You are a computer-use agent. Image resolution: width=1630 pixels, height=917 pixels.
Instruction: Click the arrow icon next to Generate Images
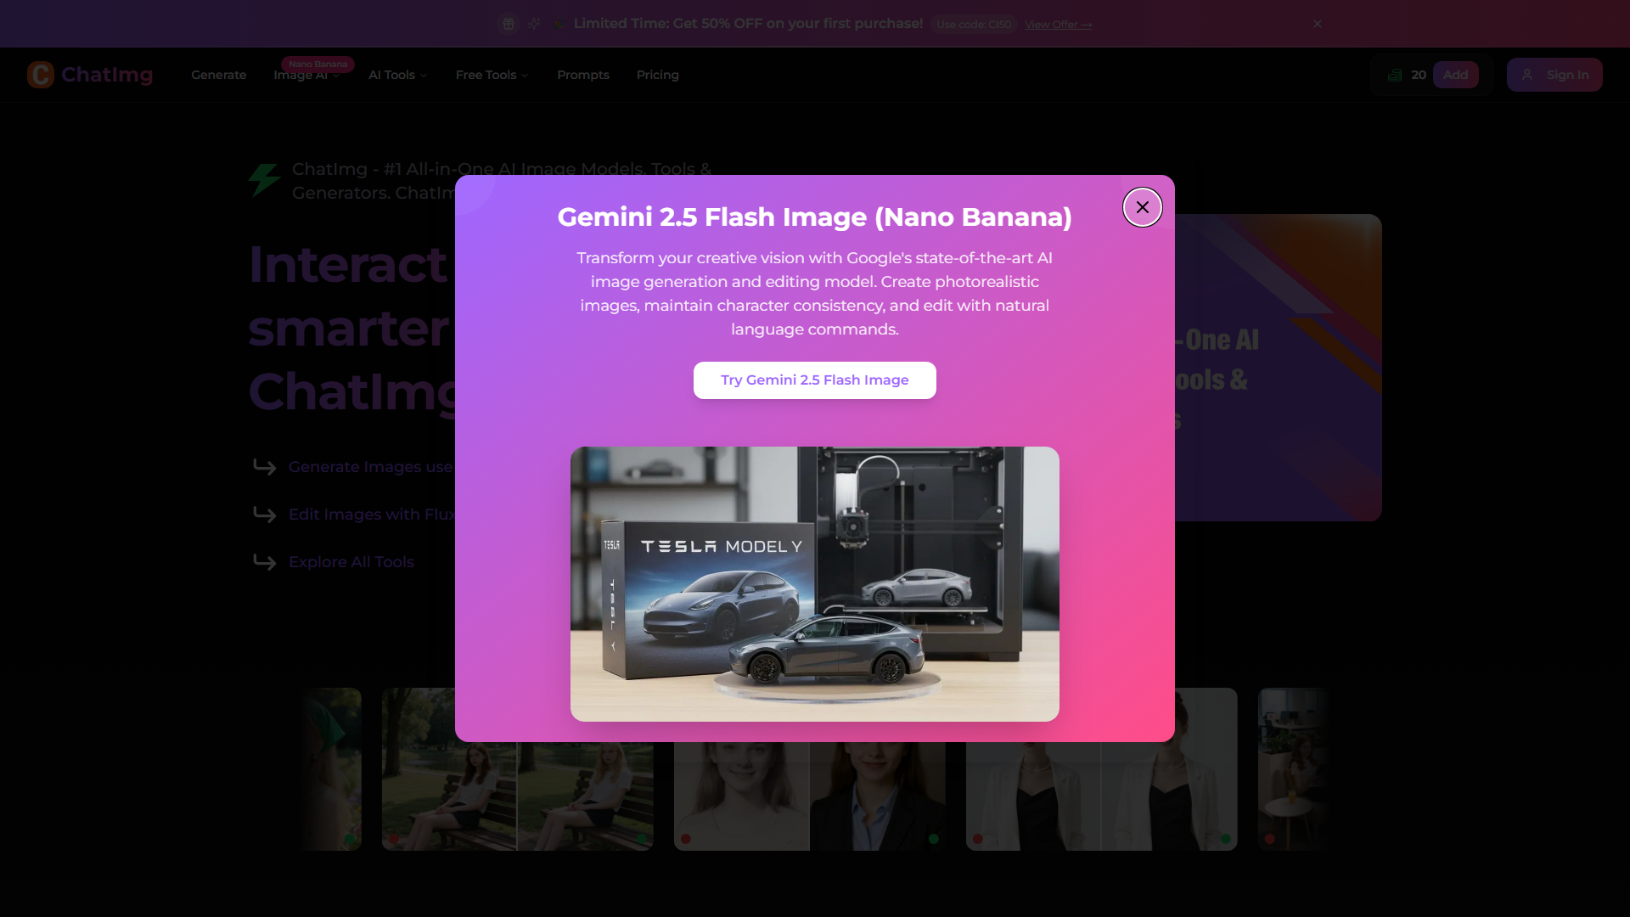point(264,467)
